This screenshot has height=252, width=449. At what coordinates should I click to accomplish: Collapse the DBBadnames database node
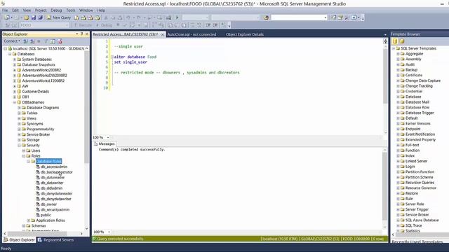(15, 102)
